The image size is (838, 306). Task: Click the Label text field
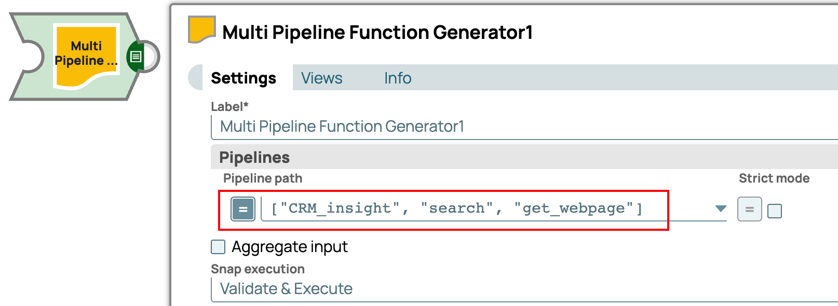[519, 127]
